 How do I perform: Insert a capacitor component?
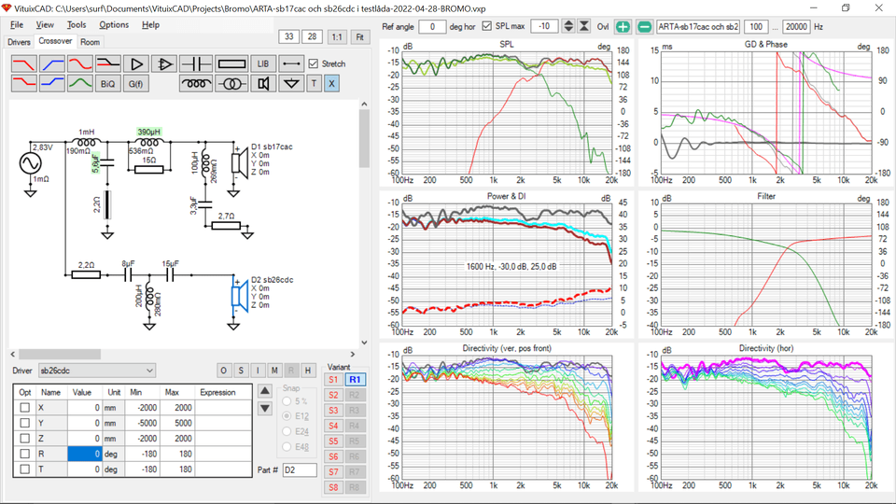(196, 63)
